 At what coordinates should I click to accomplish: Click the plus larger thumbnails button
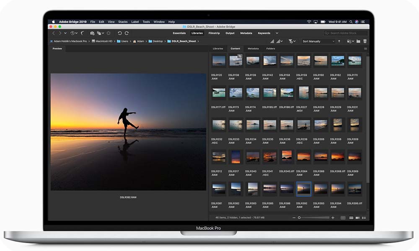(x=333, y=218)
